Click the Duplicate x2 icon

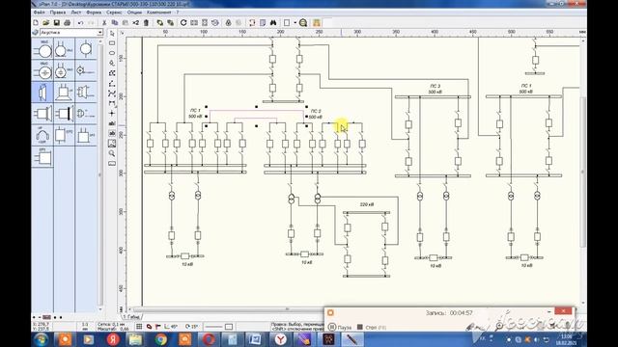pyautogui.click(x=135, y=23)
